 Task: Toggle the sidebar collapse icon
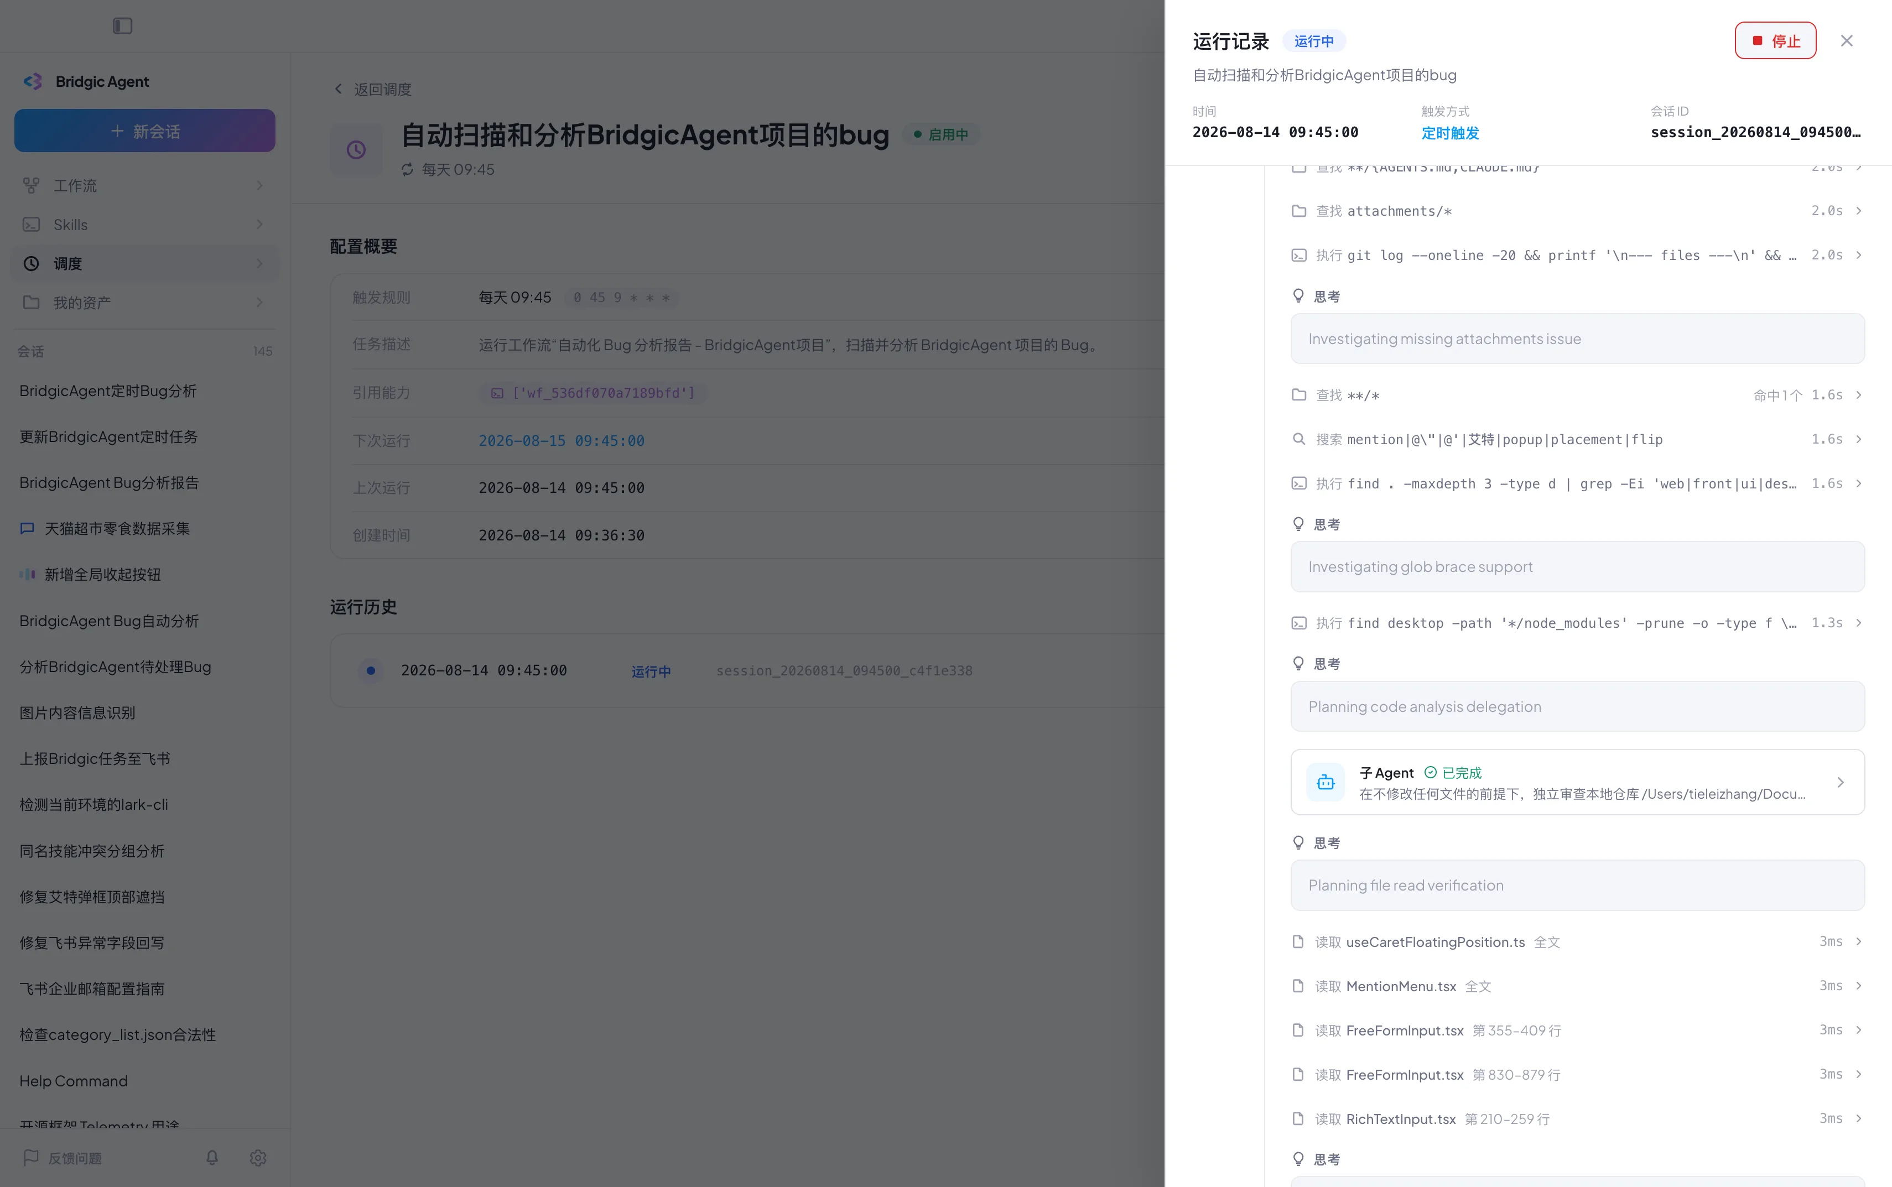point(122,26)
